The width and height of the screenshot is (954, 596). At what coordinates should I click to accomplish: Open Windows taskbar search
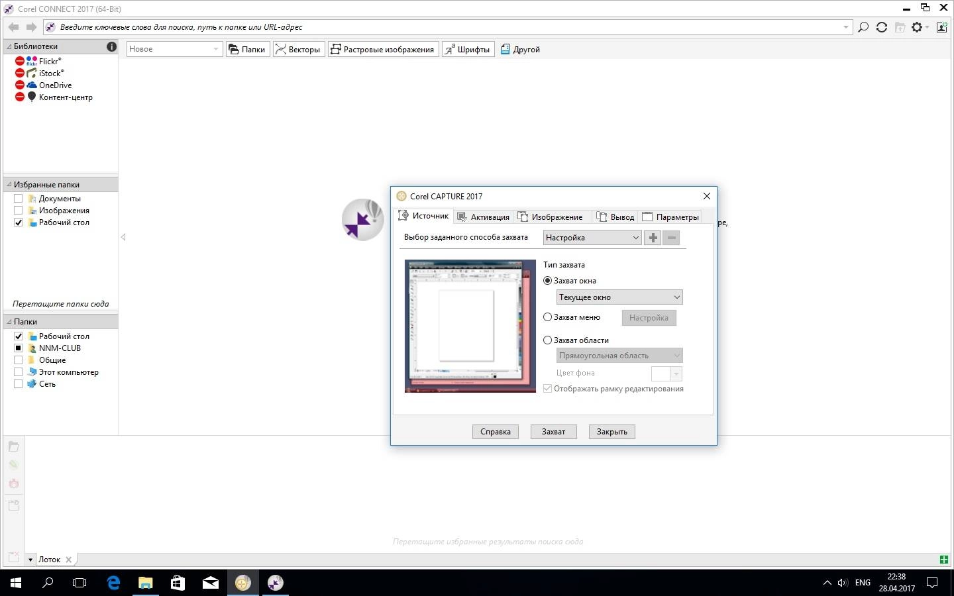(x=48, y=583)
